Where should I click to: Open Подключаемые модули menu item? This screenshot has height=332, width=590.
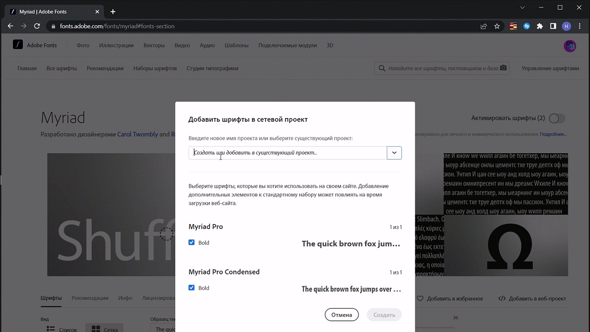tap(288, 45)
